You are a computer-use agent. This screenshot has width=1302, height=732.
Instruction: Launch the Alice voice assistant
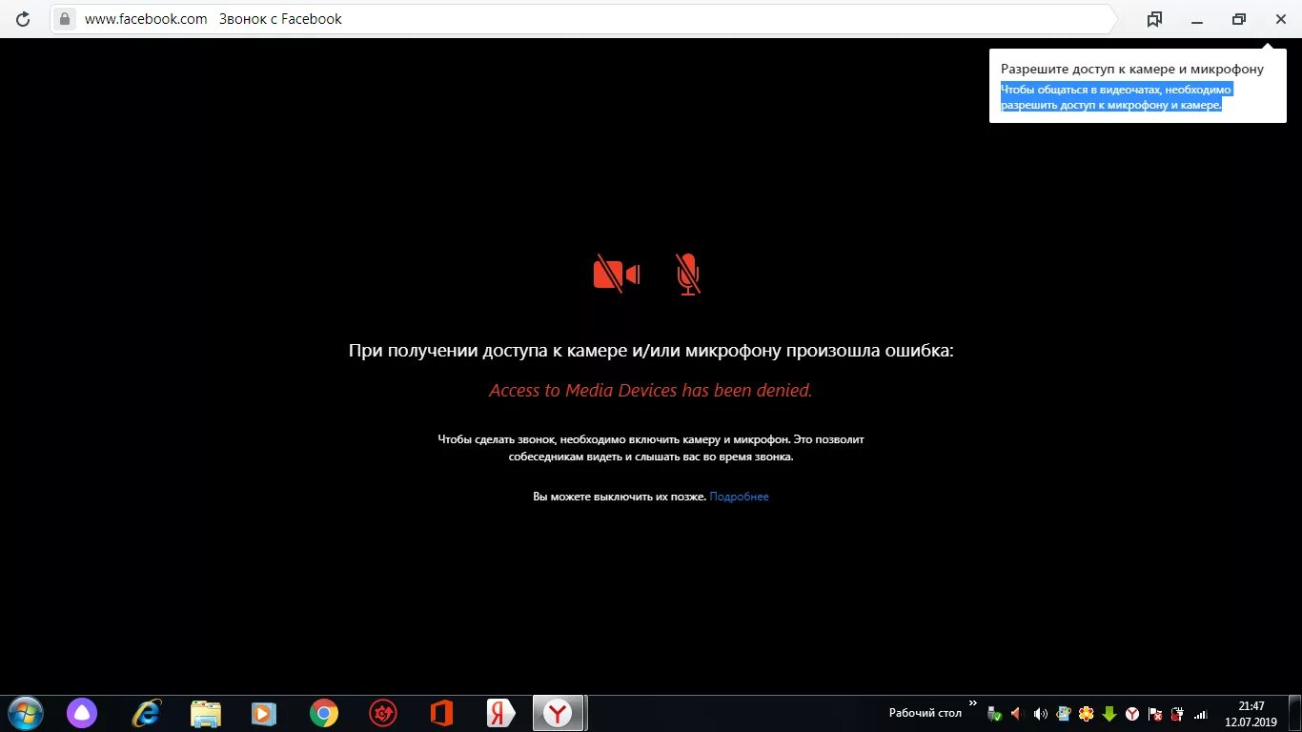(82, 713)
